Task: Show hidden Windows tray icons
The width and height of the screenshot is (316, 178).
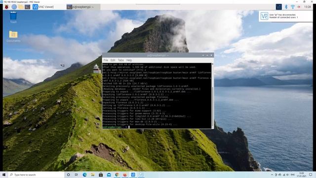Action: pos(272,175)
